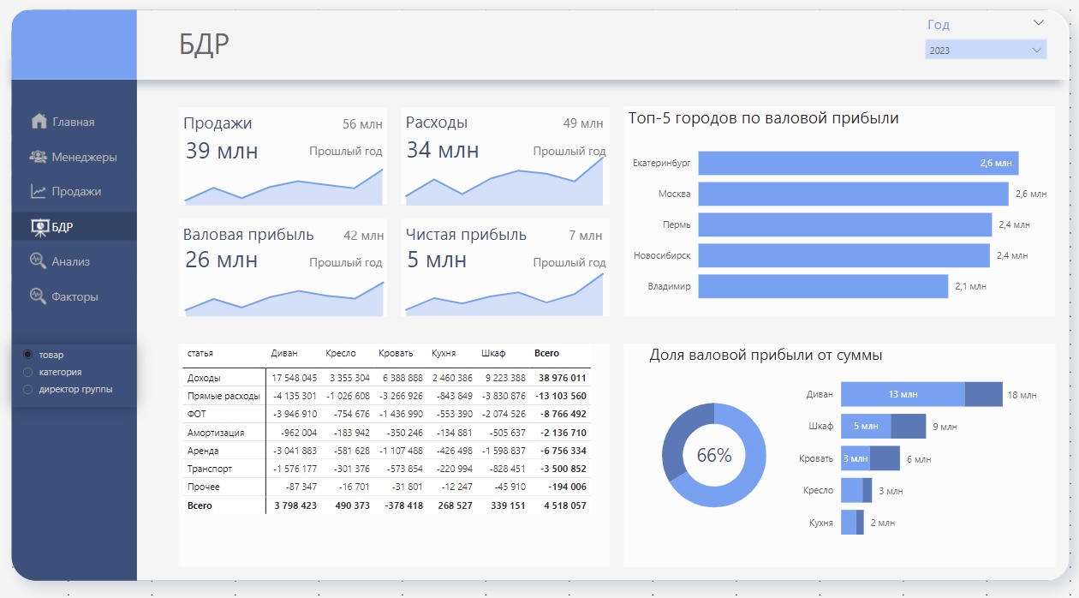This screenshot has height=598, width=1079.
Task: Select the Москва bar in top cities chart
Action: point(854,194)
